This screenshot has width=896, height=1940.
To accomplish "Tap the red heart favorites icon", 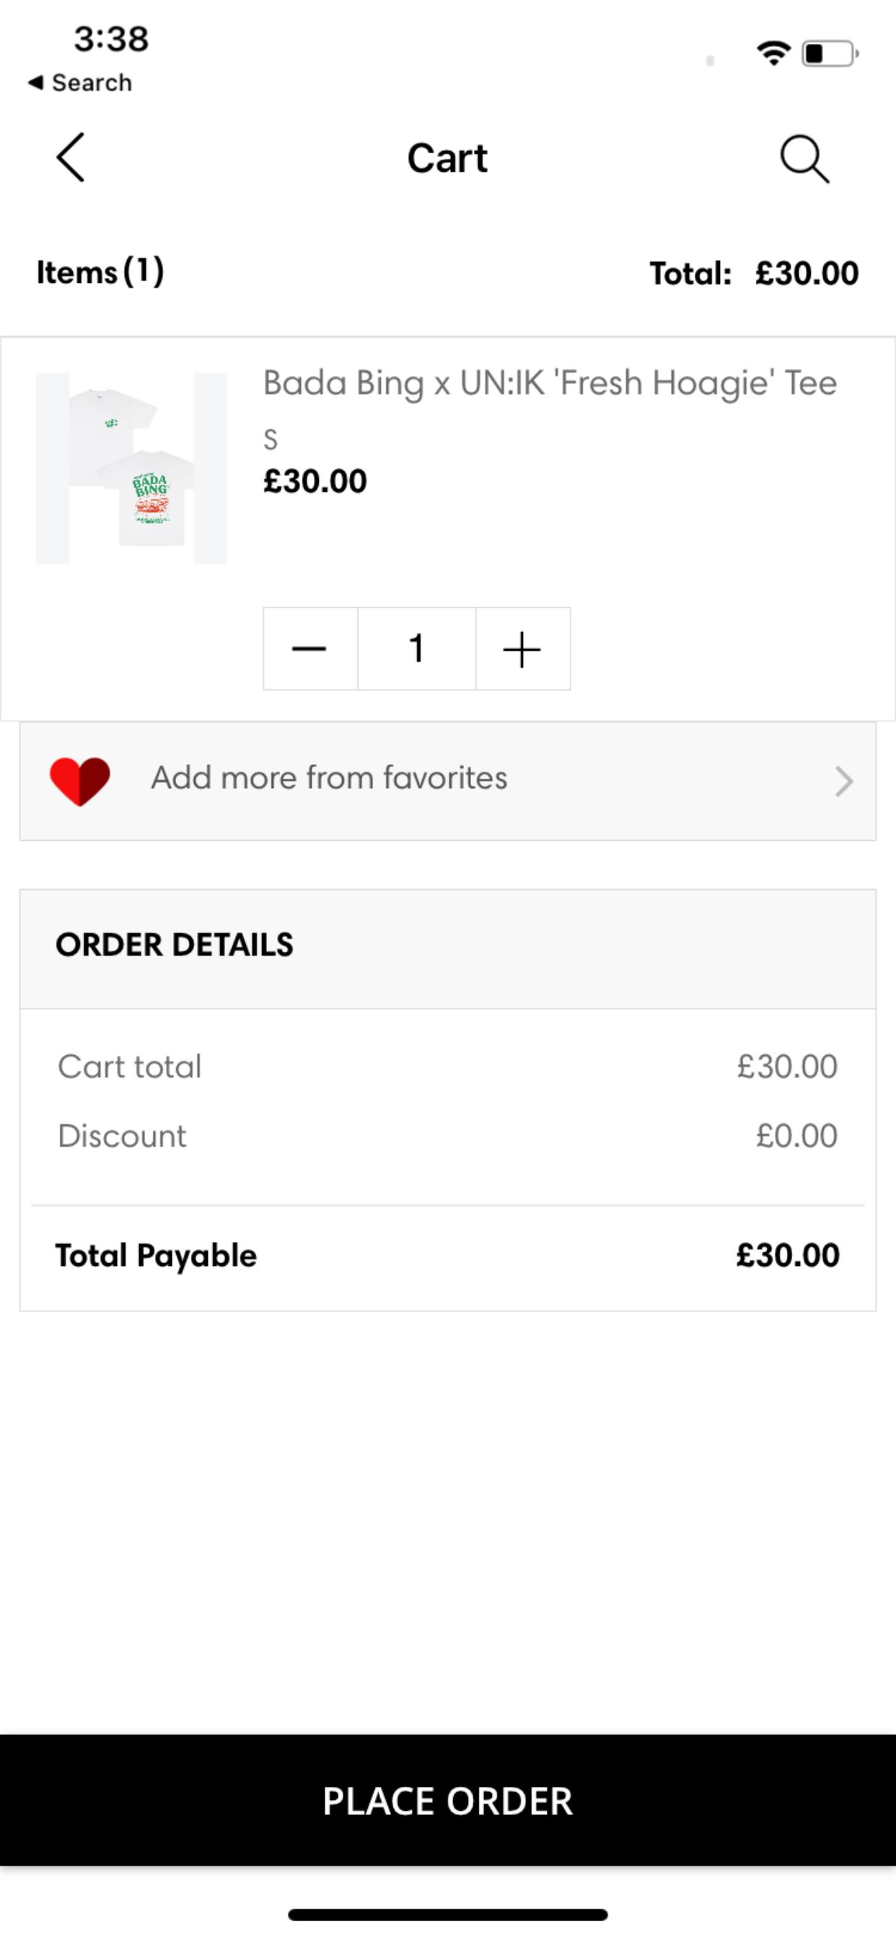I will click(80, 781).
